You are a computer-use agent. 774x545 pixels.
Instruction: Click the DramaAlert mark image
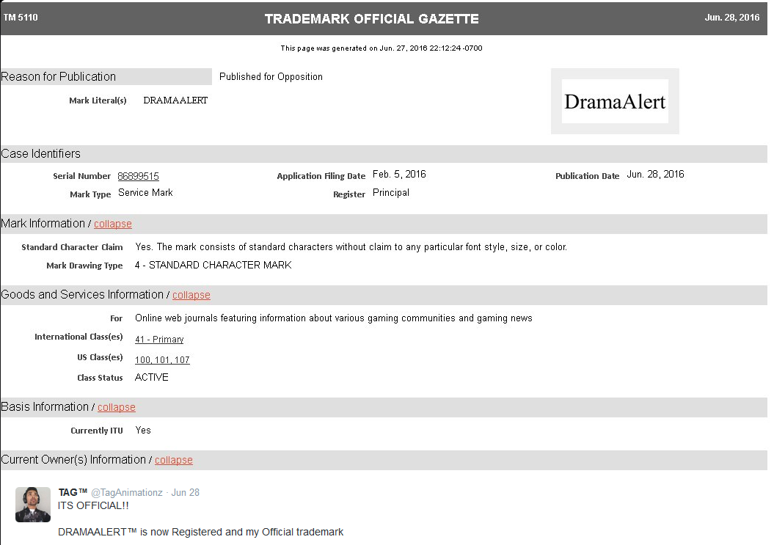pyautogui.click(x=615, y=101)
